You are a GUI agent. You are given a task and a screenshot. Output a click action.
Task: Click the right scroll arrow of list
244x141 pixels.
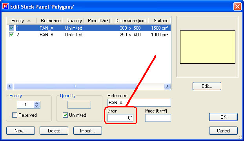pos(167,86)
